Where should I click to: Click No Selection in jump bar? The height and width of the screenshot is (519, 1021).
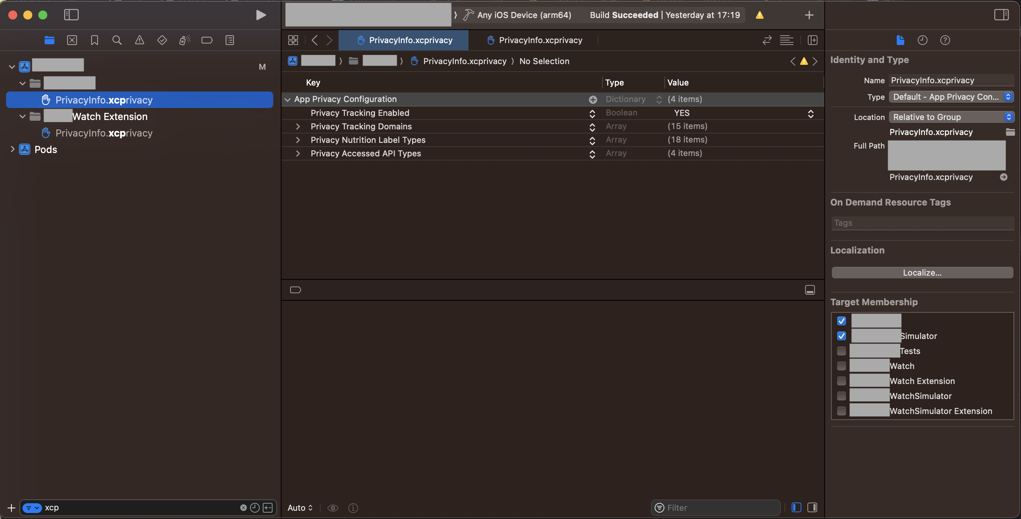(544, 61)
